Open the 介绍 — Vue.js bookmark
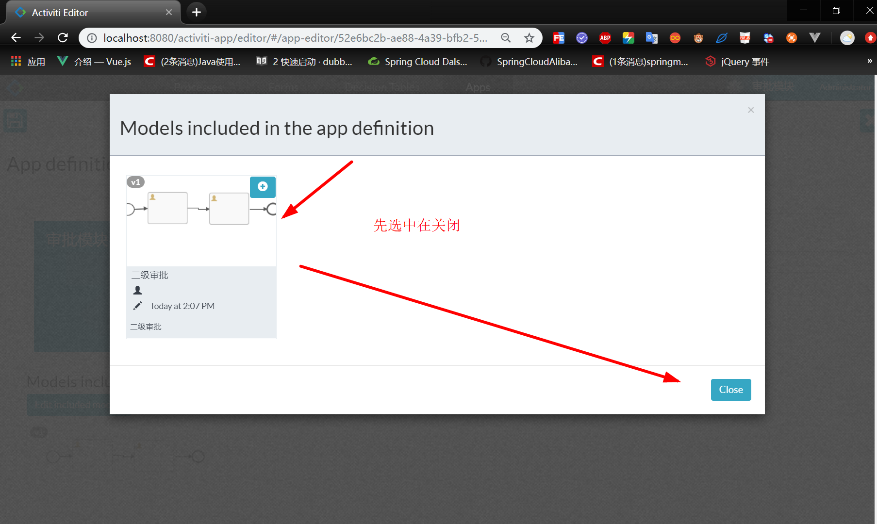The image size is (877, 524). (94, 62)
